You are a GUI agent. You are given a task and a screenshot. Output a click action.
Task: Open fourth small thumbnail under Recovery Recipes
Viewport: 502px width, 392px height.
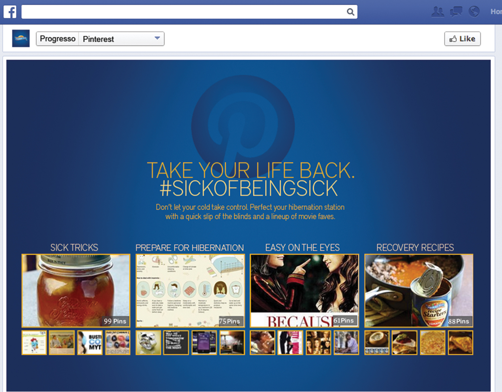461,343
